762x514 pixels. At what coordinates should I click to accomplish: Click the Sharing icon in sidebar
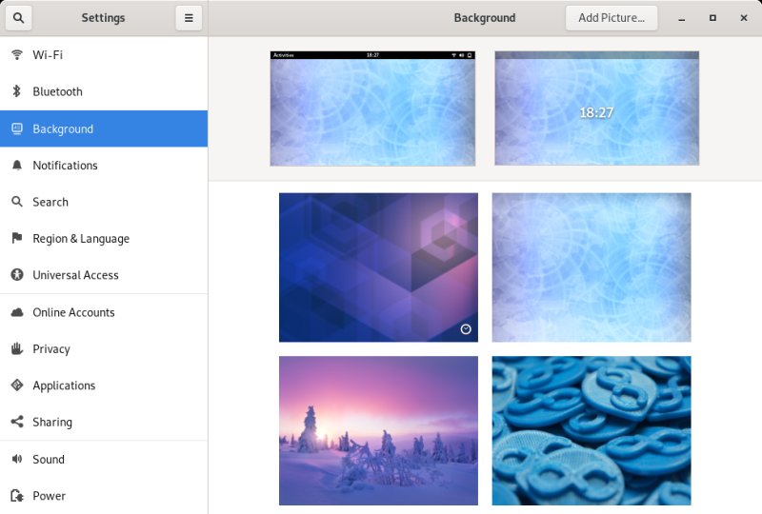click(16, 423)
